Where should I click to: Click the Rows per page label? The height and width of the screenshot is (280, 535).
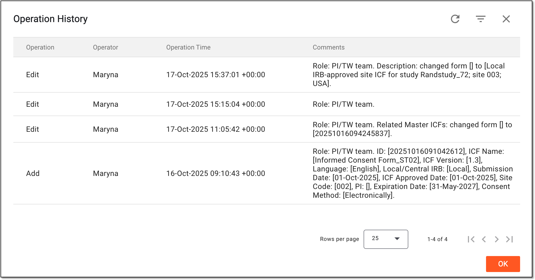(339, 239)
